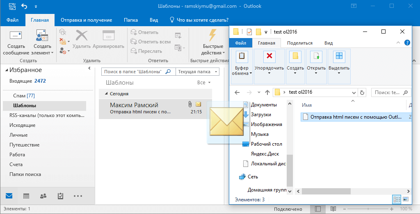Open the Current Folder (Текущая папка) dropdown
This screenshot has height=214, width=420.
197,72
